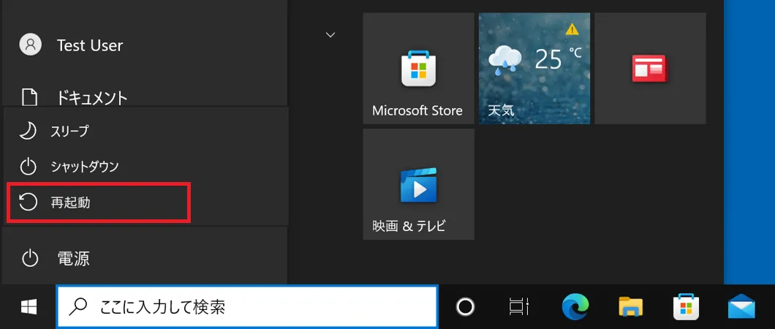This screenshot has height=329, width=775.
Task: Click the document icon beside ドキュメント
Action: [x=30, y=97]
